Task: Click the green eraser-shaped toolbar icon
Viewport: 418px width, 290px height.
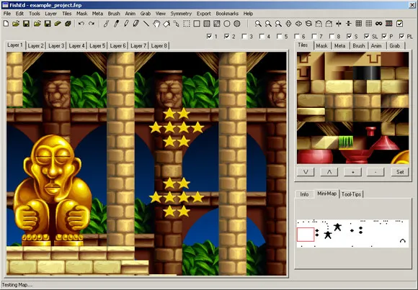Action: coord(58,24)
